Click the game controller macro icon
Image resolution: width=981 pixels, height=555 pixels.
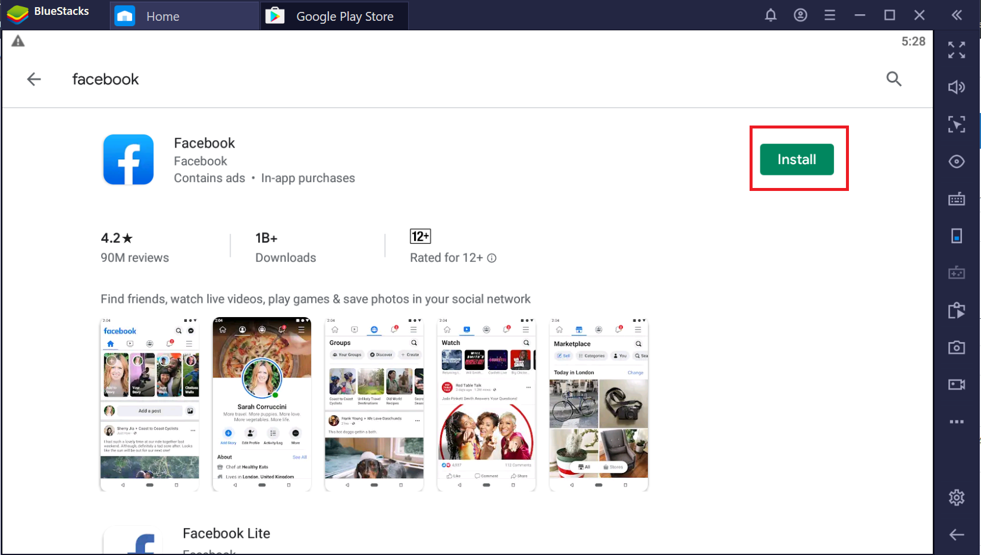(x=957, y=273)
